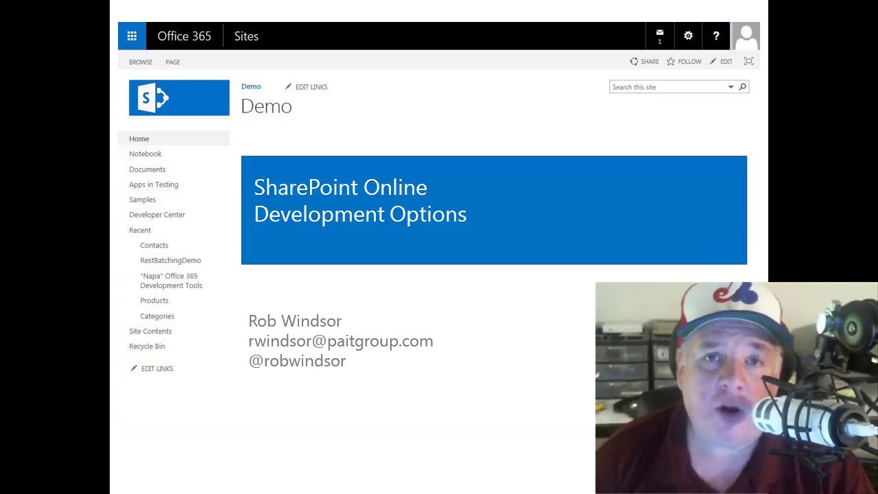The image size is (878, 494).
Task: Open the Page ribbon tab
Action: (x=173, y=62)
